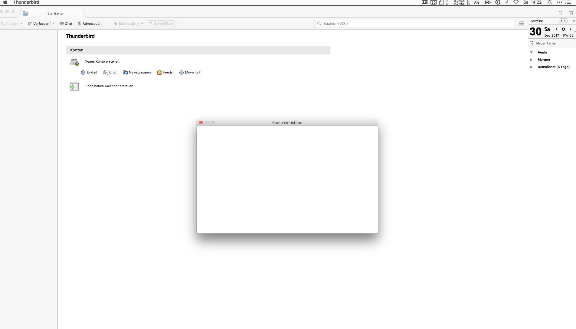
Task: Click the Dez 2017 date label
Action: tap(551, 35)
